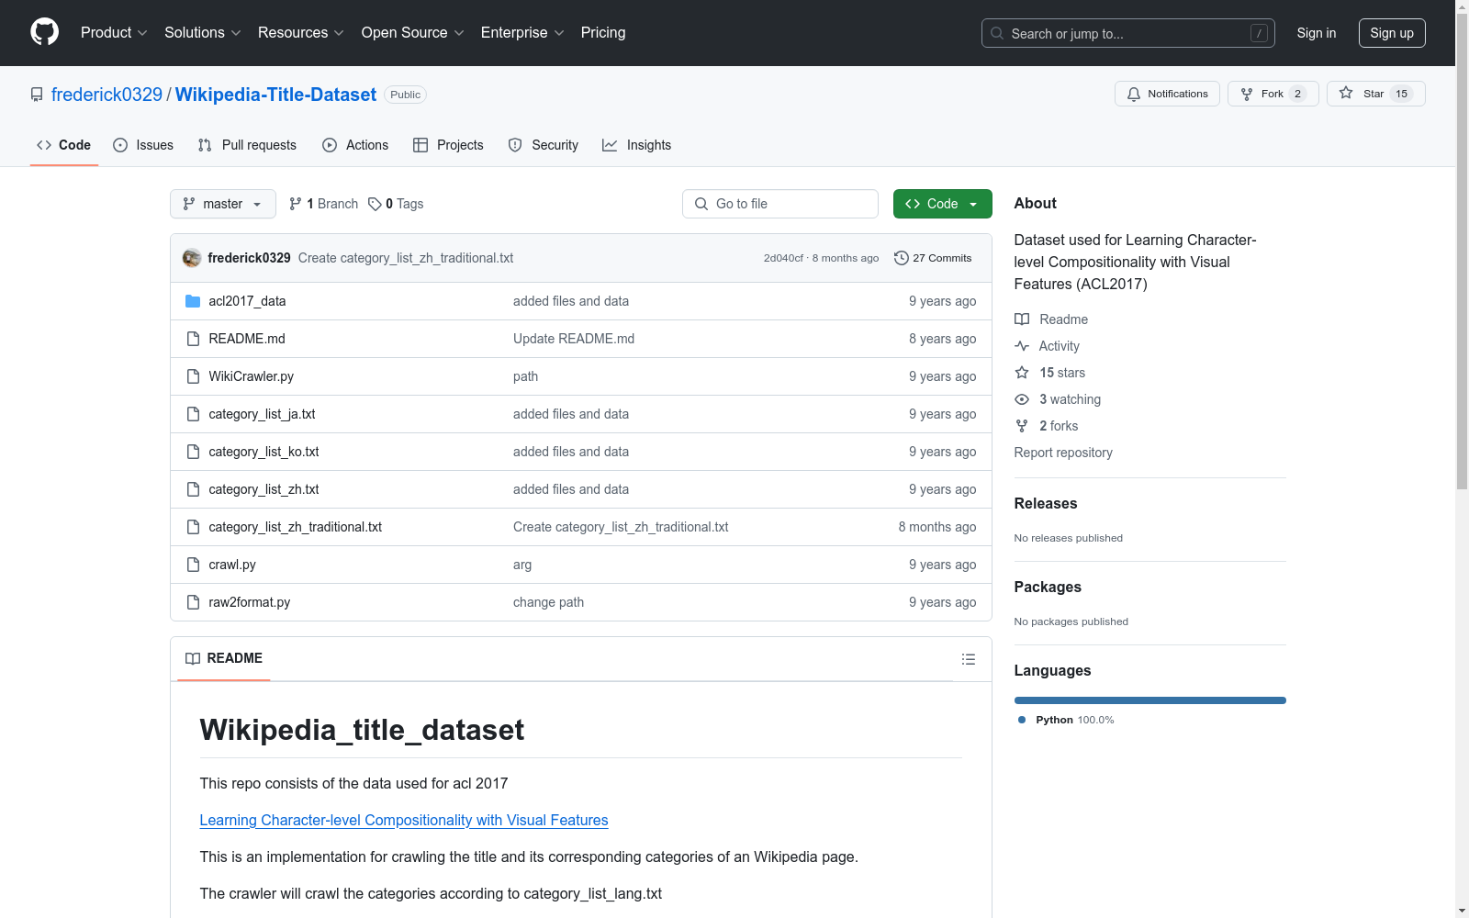
Task: Open the Pull requests tab
Action: tap(248, 145)
